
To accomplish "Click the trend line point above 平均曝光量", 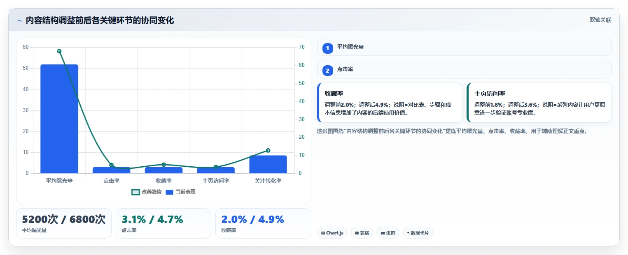I will [x=59, y=51].
